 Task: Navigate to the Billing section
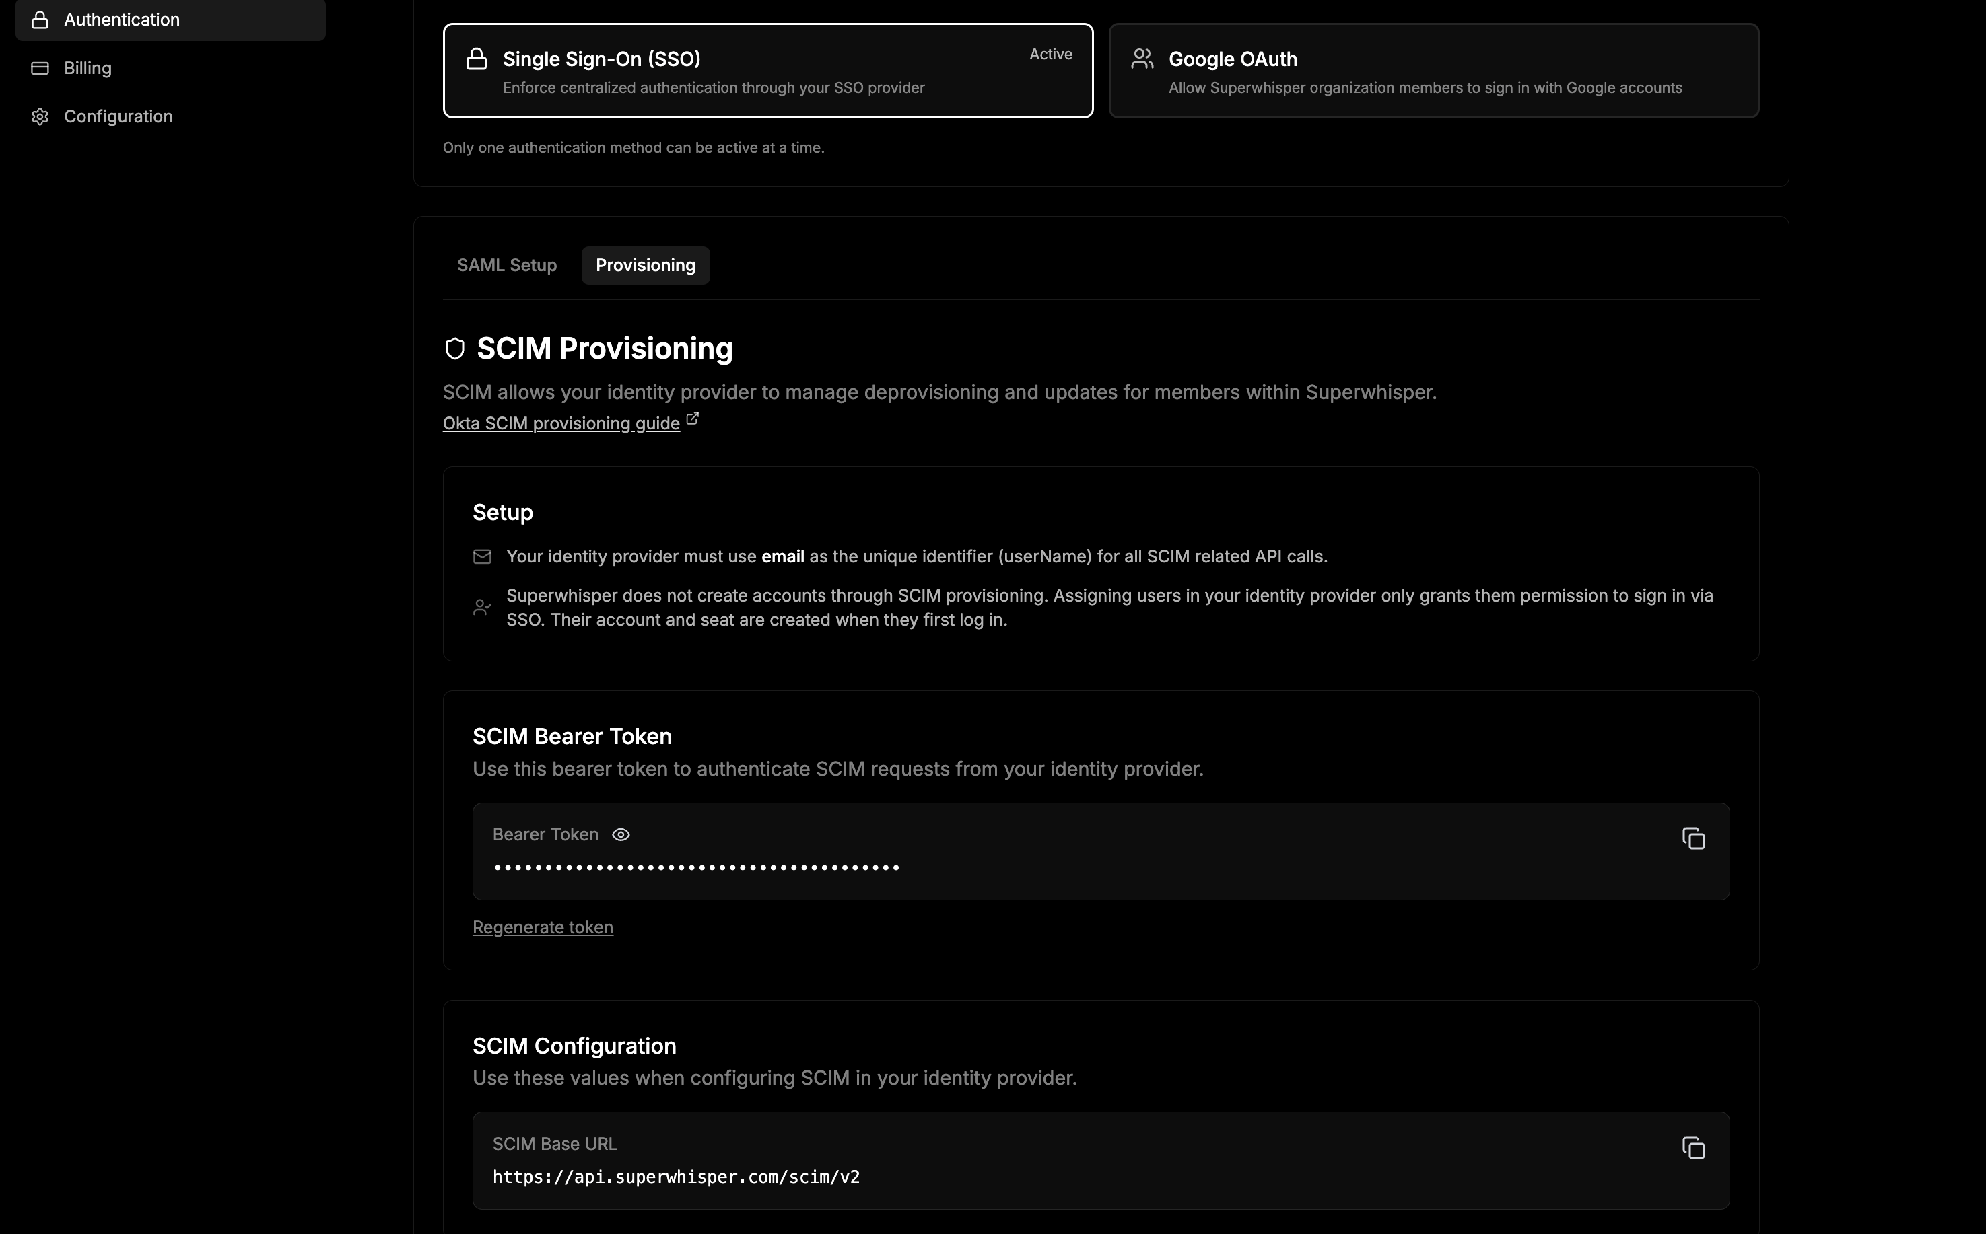click(88, 68)
